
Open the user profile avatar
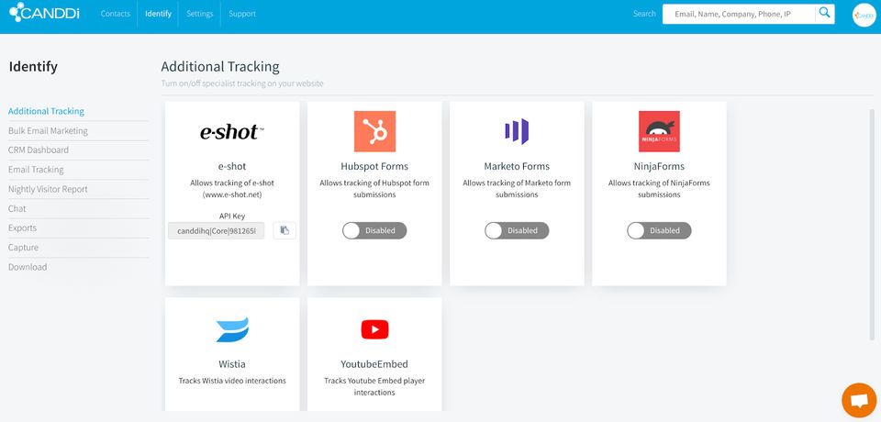[x=864, y=16]
